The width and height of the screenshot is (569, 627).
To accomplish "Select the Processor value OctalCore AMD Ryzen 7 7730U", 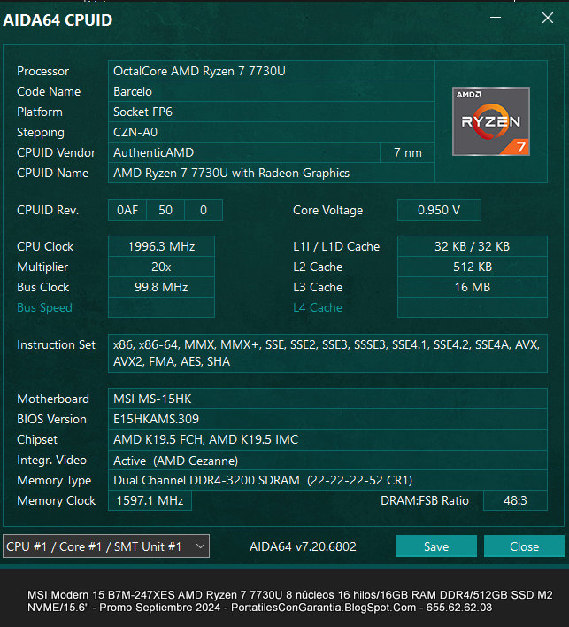I will [272, 71].
